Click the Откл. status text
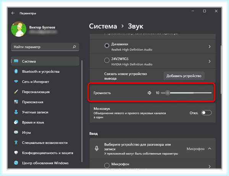Screen dimensions: 229x176 [x=194, y=113]
